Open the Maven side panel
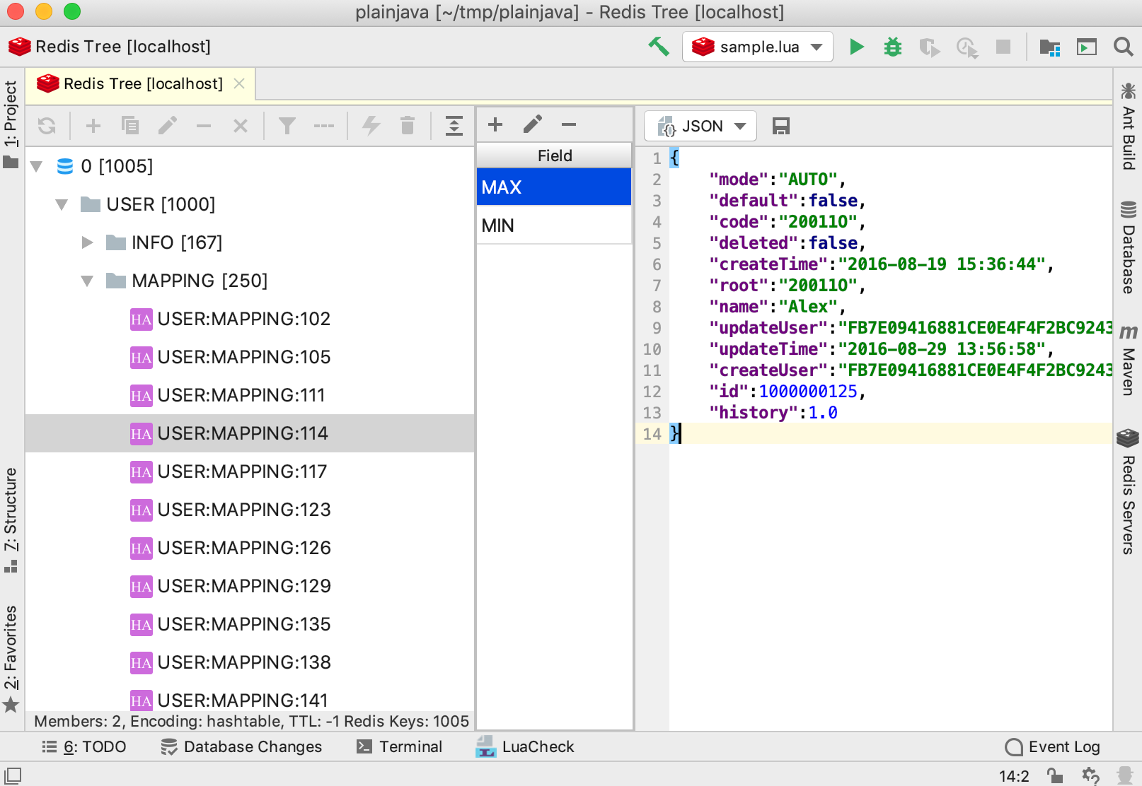The width and height of the screenshot is (1142, 786). tap(1128, 360)
